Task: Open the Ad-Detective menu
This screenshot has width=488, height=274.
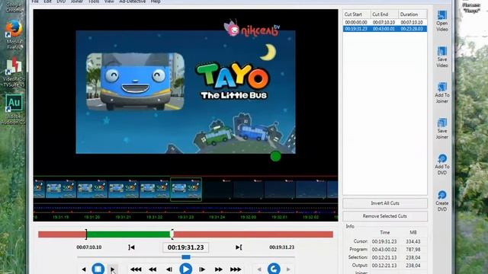Action: tap(132, 2)
